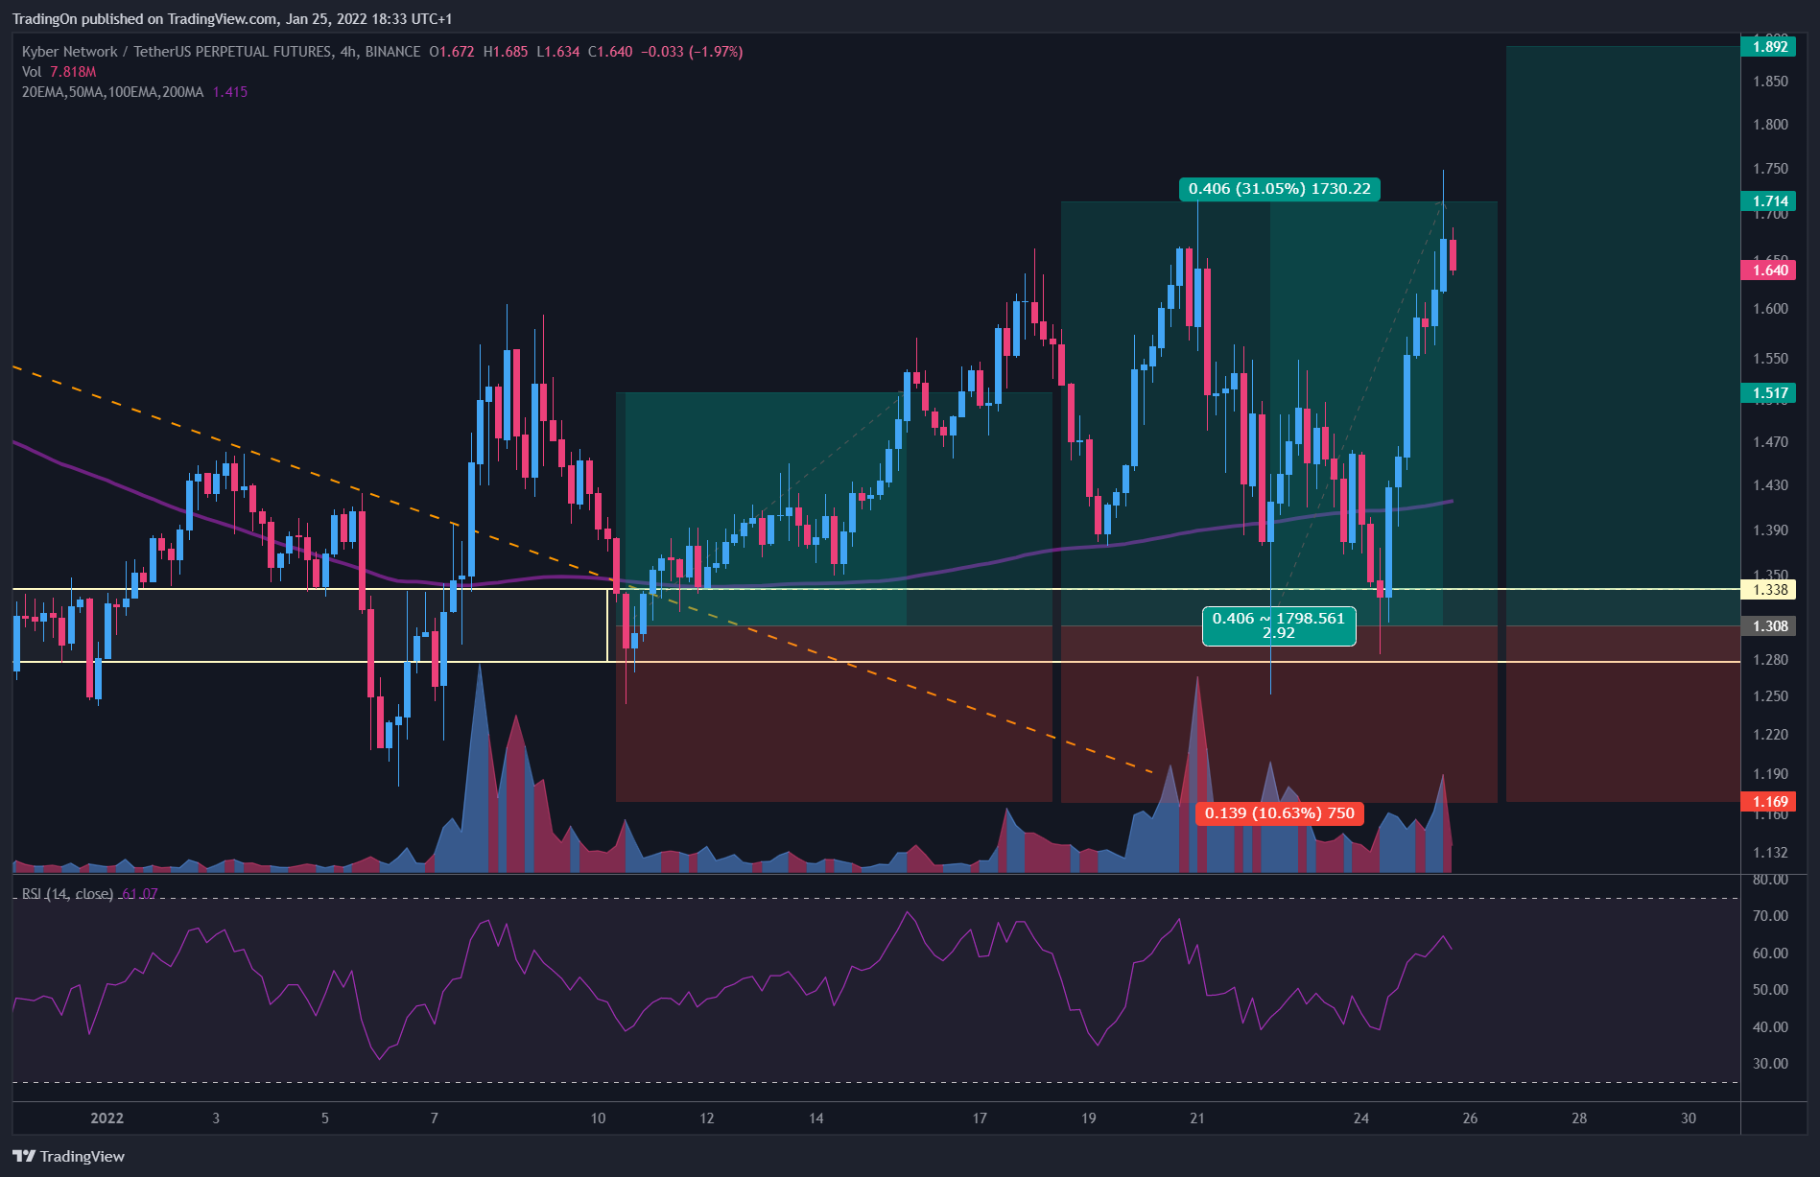Click the 1.850 price scale value

point(1770,82)
